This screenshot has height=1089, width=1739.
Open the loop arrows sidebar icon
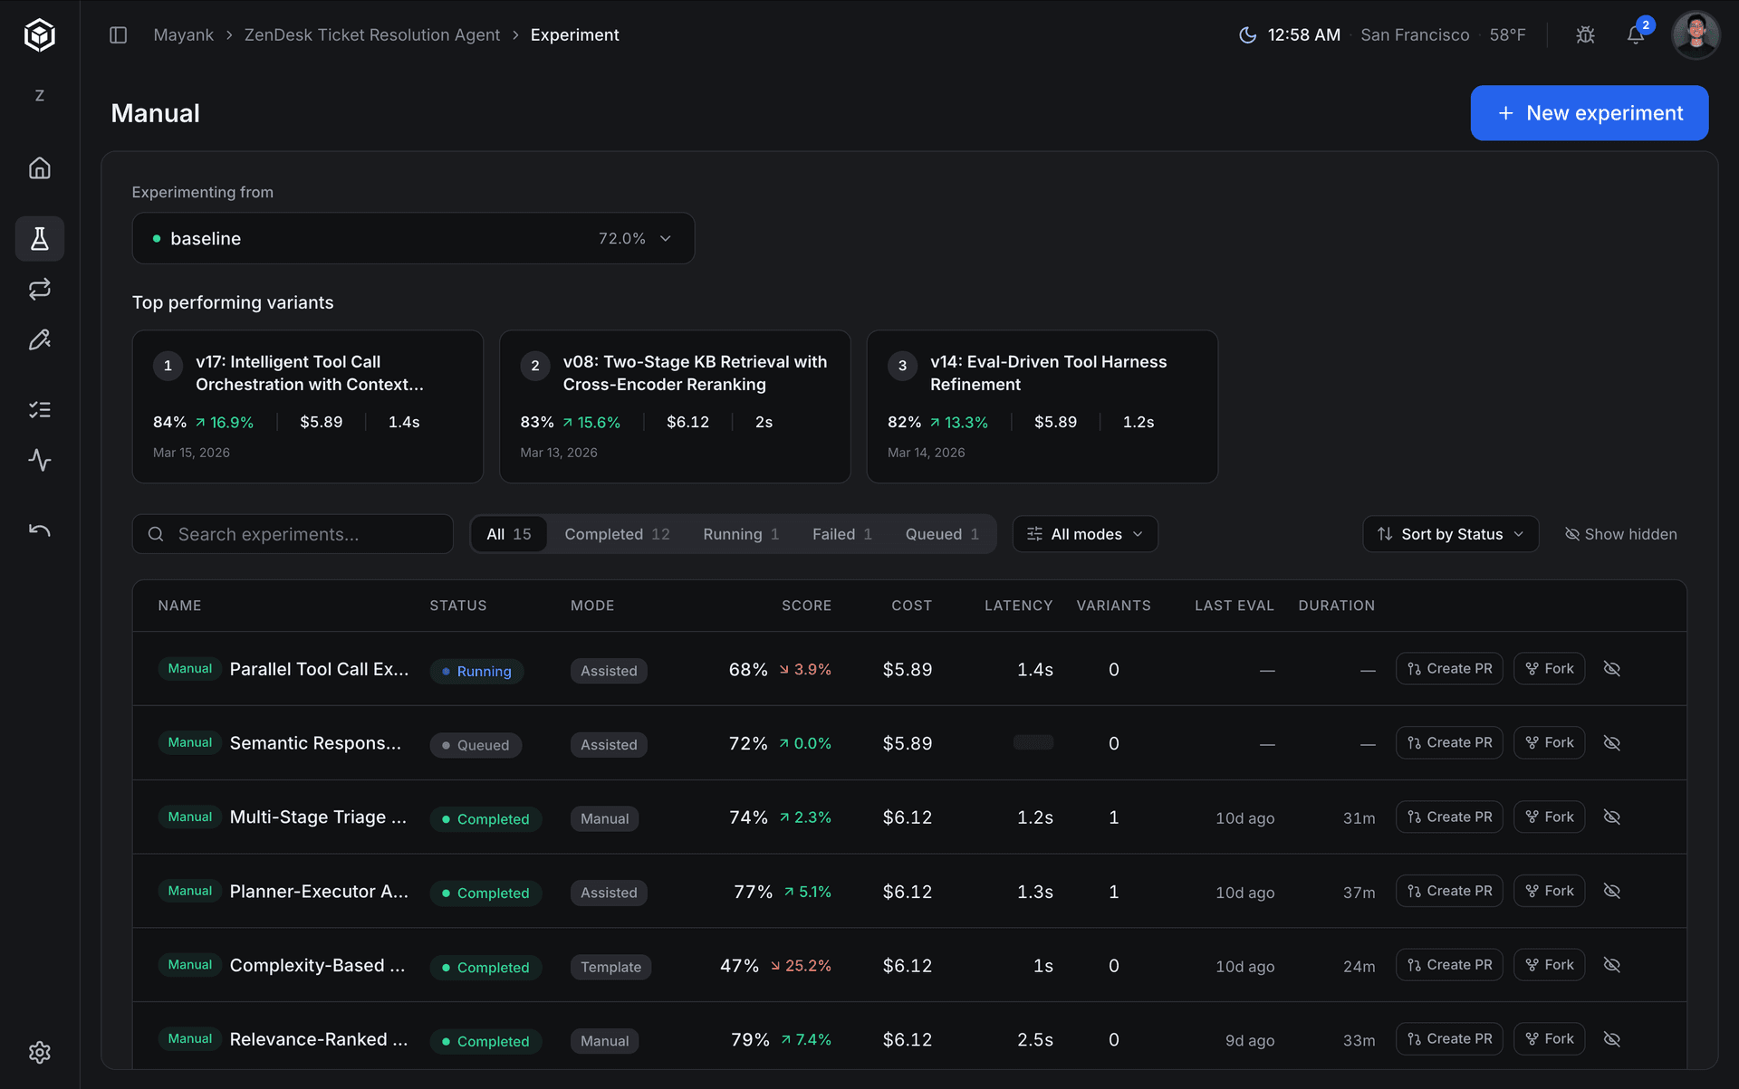[39, 290]
